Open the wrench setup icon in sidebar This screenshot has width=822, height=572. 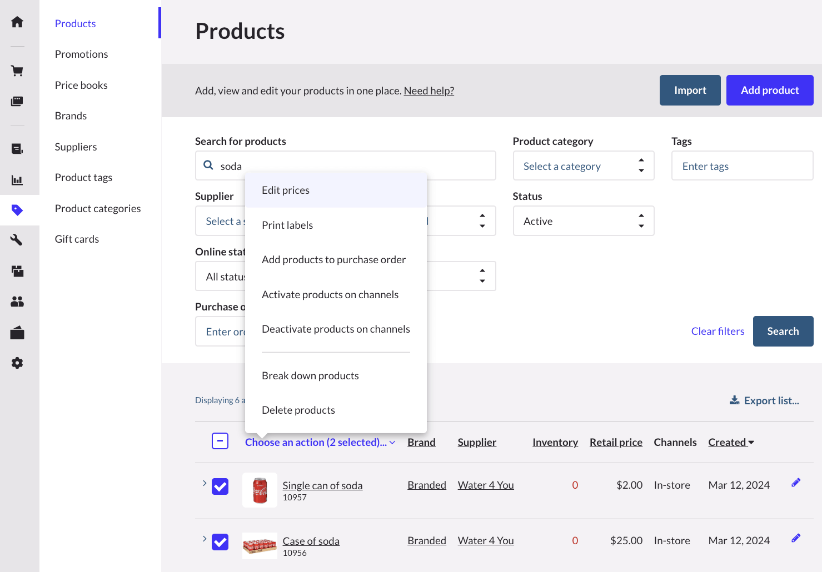pos(17,240)
